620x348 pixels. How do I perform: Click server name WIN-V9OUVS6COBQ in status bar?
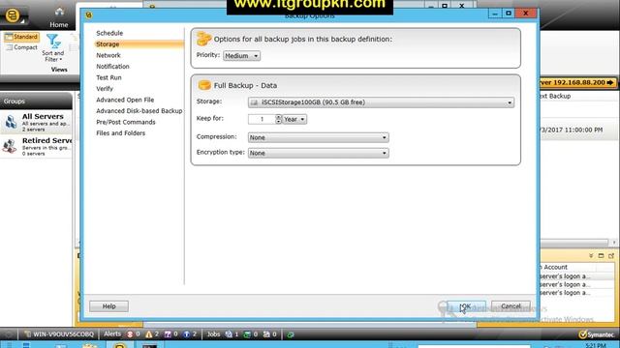(x=63, y=334)
